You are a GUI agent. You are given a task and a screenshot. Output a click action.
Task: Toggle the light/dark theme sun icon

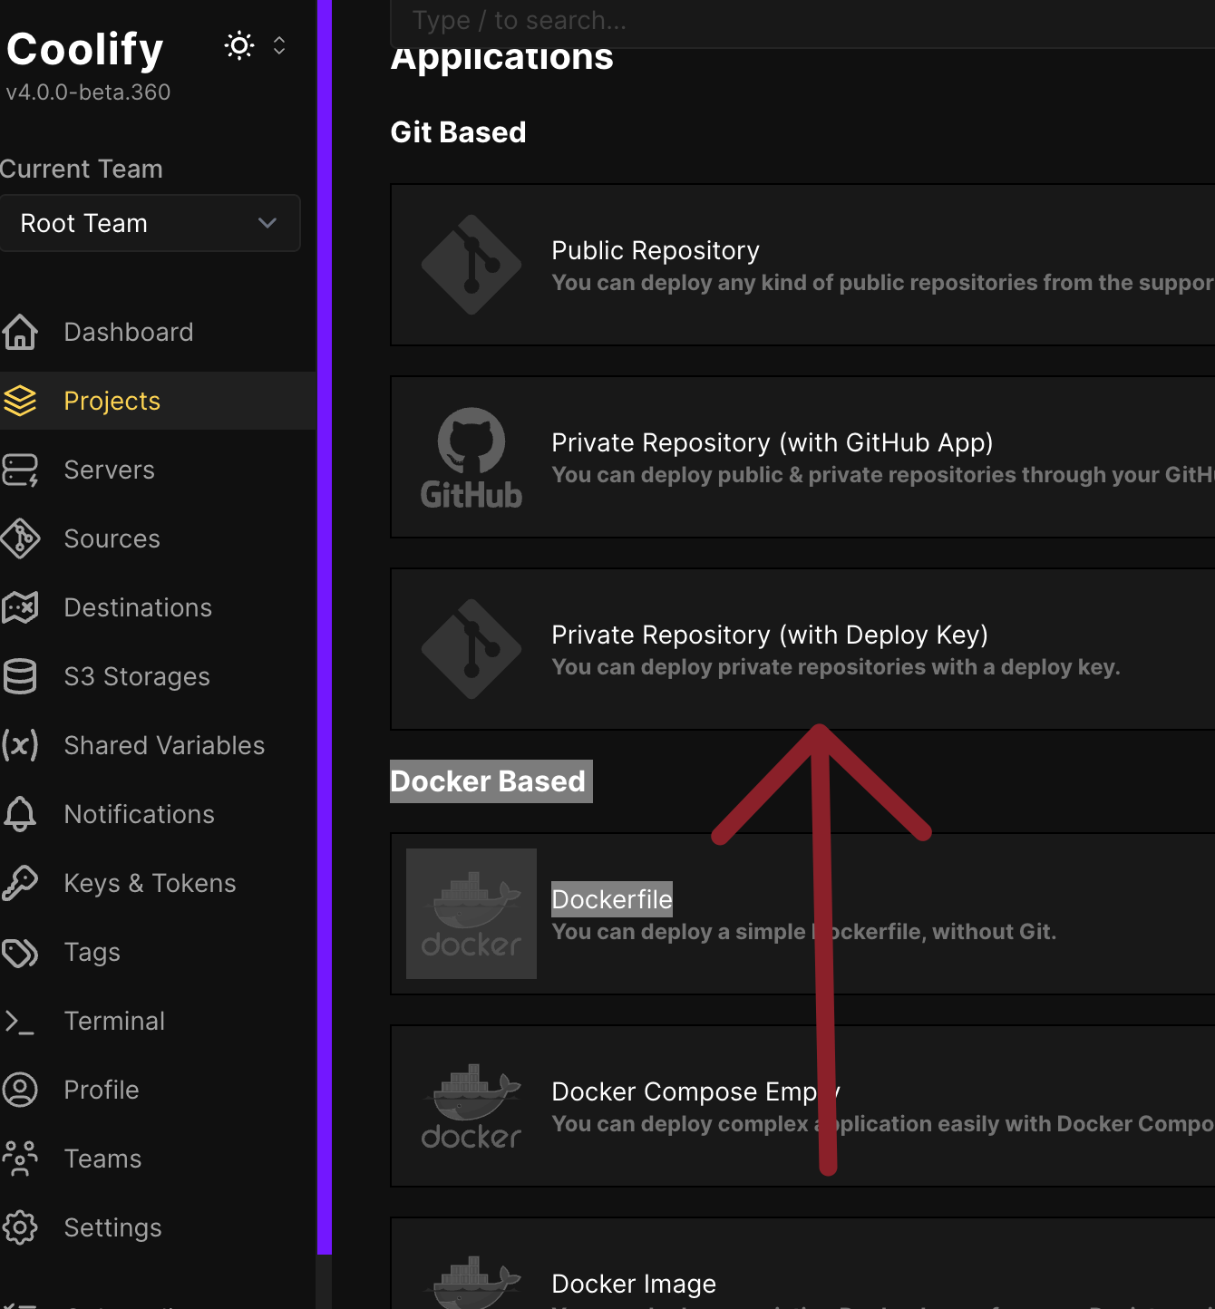[239, 45]
